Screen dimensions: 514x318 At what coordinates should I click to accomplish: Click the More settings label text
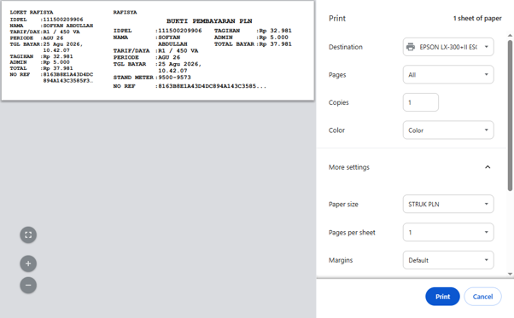(348, 167)
